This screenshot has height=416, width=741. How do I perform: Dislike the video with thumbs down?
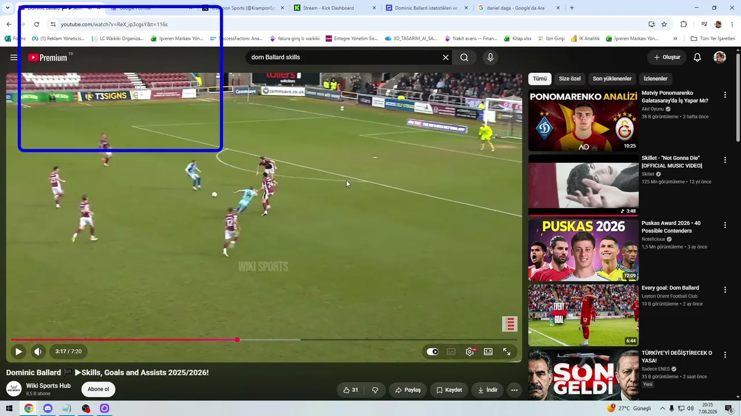(375, 390)
